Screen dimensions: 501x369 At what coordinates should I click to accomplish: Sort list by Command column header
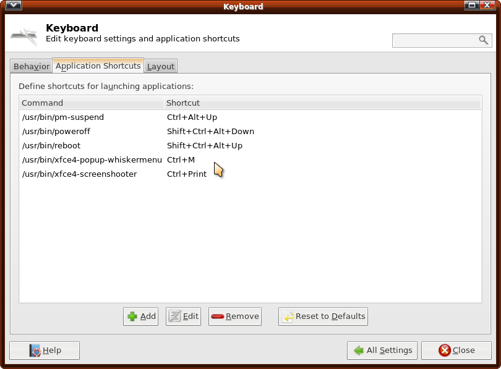coord(92,103)
